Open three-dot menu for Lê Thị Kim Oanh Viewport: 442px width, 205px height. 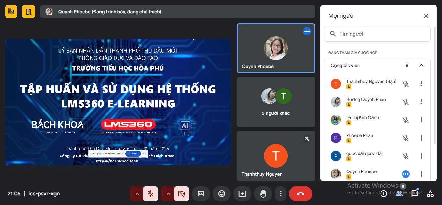421,120
